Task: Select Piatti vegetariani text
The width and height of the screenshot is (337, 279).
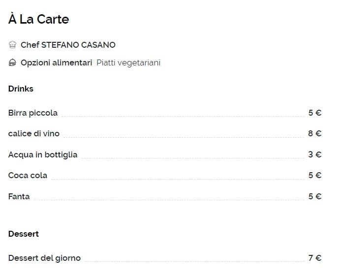Action: click(128, 63)
